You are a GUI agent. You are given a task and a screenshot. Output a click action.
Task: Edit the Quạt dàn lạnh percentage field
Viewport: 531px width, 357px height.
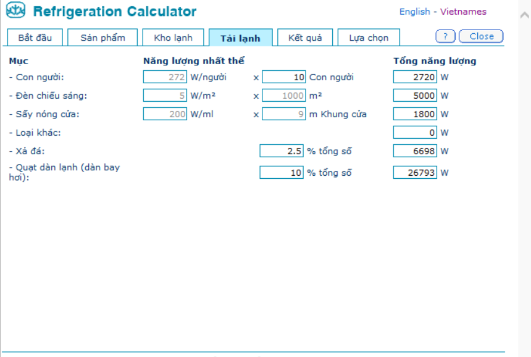tap(282, 173)
